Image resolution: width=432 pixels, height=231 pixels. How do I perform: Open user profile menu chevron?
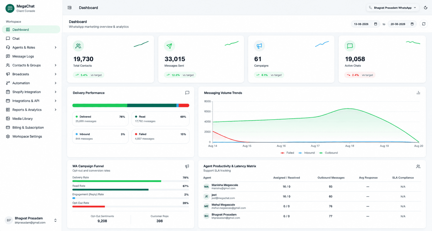(55, 220)
